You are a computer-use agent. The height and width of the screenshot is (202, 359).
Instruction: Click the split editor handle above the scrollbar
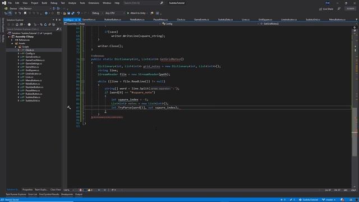coord(355,27)
